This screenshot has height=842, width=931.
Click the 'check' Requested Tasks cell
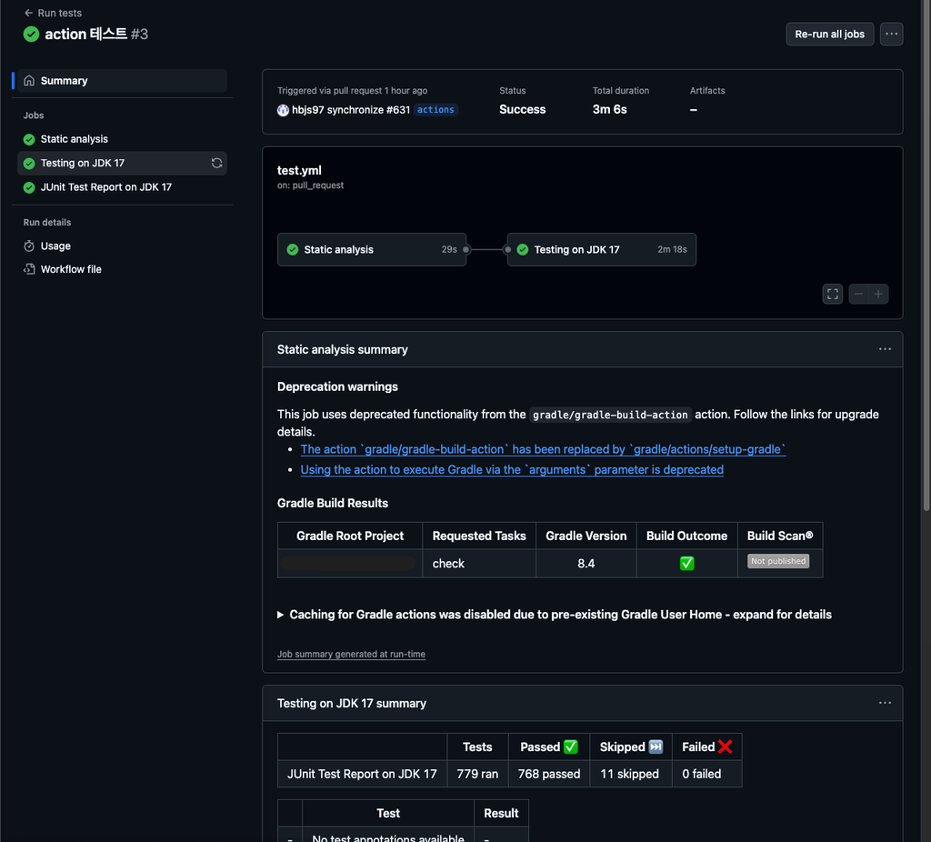478,564
